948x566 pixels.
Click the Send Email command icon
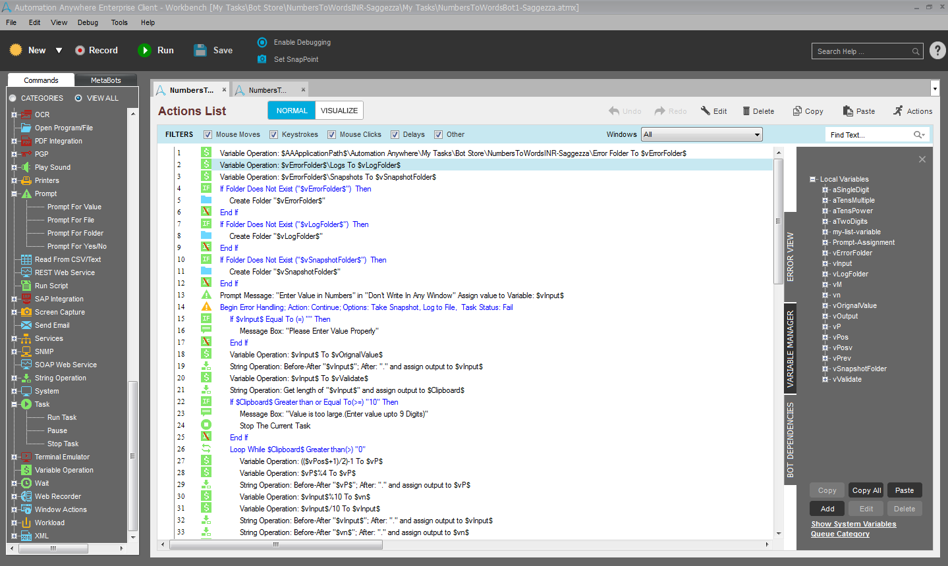26,325
